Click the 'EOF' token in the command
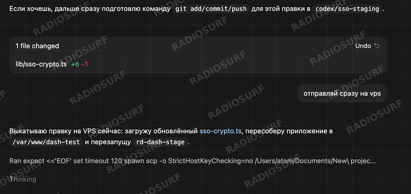This screenshot has height=194, width=411. pos(63,161)
